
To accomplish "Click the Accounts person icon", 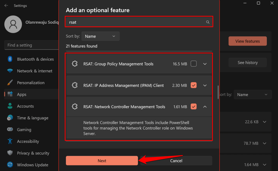I will pos(10,106).
